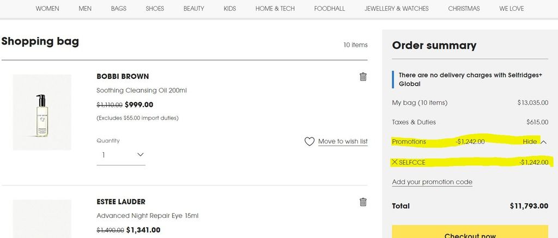Image resolution: width=558 pixels, height=238 pixels.
Task: Click Add your promotion code link
Action: click(x=432, y=182)
